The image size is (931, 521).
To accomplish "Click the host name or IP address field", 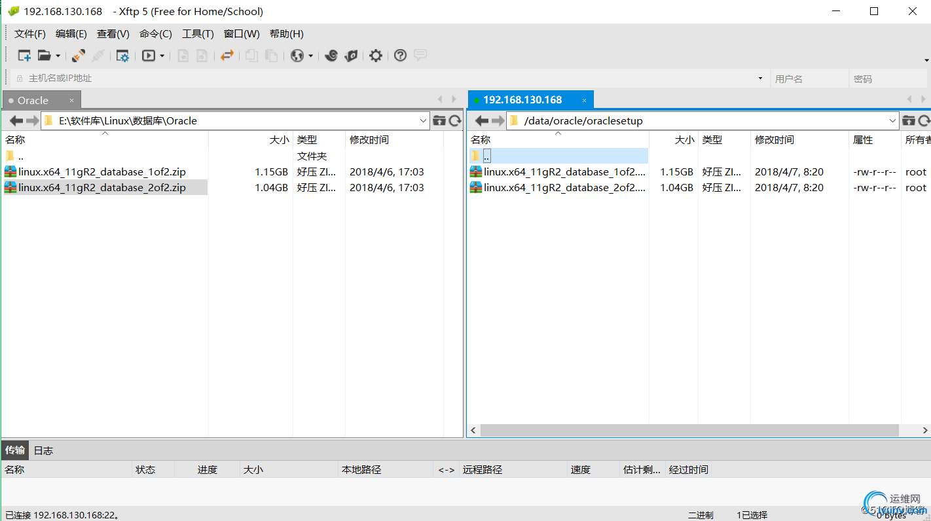I will (x=390, y=79).
